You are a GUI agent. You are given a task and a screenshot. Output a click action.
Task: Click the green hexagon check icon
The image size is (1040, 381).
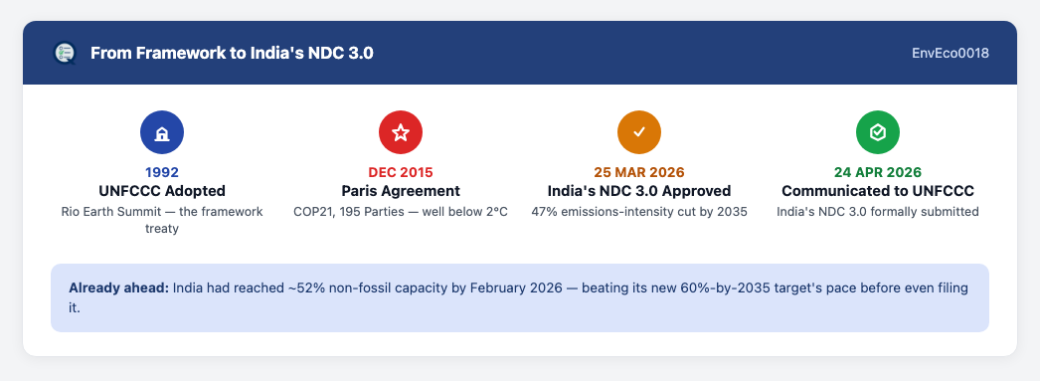(878, 132)
